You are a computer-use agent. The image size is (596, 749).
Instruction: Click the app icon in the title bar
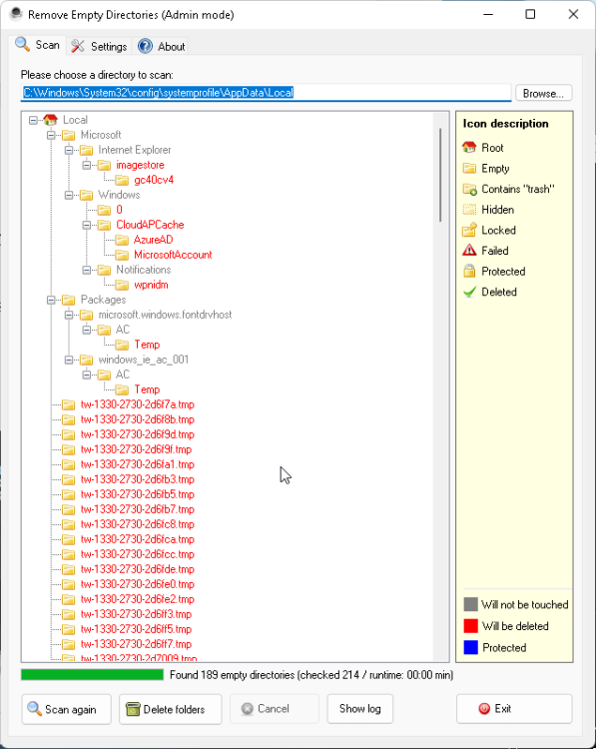(16, 14)
